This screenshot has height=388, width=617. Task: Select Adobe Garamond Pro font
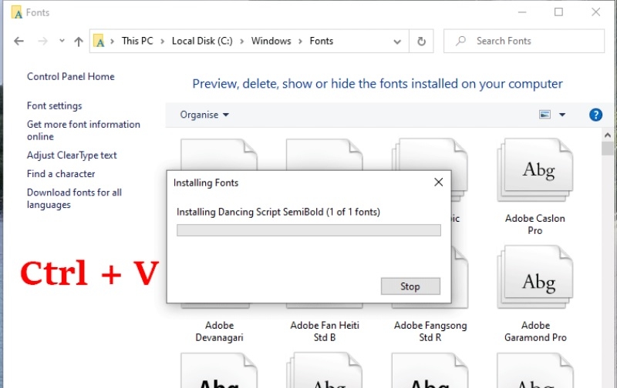pyautogui.click(x=535, y=294)
